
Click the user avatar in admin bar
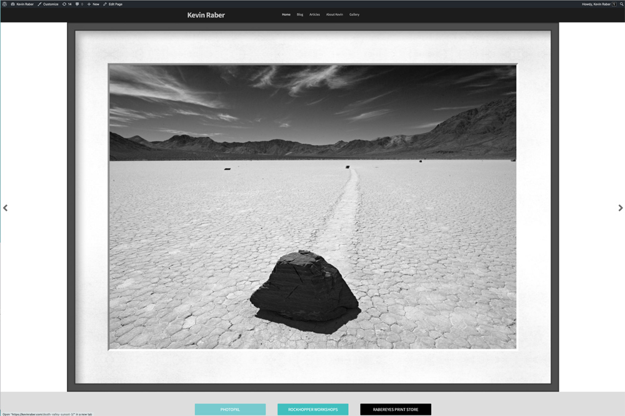click(x=614, y=4)
